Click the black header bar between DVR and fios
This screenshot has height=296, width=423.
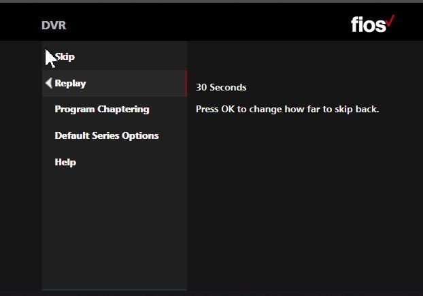[x=207, y=23]
